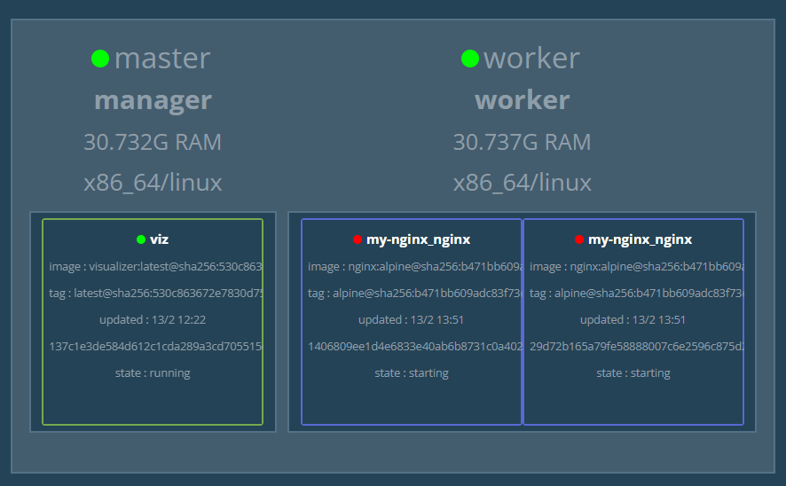Open my-nginx_nginx title above ID 1406809ee
The image size is (786, 486).
[x=418, y=239]
